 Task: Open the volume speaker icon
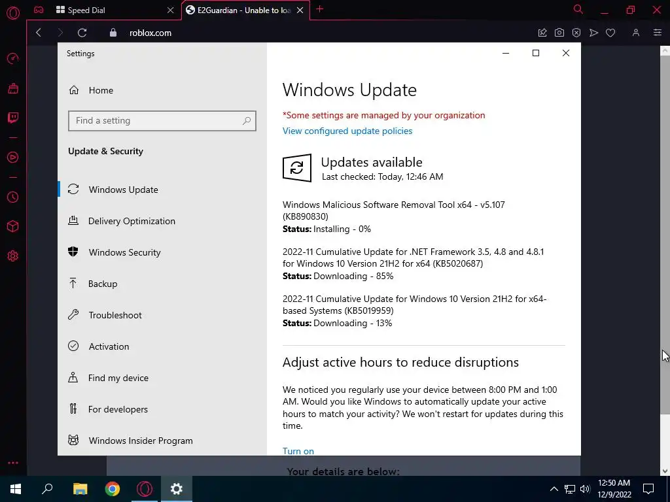585,489
